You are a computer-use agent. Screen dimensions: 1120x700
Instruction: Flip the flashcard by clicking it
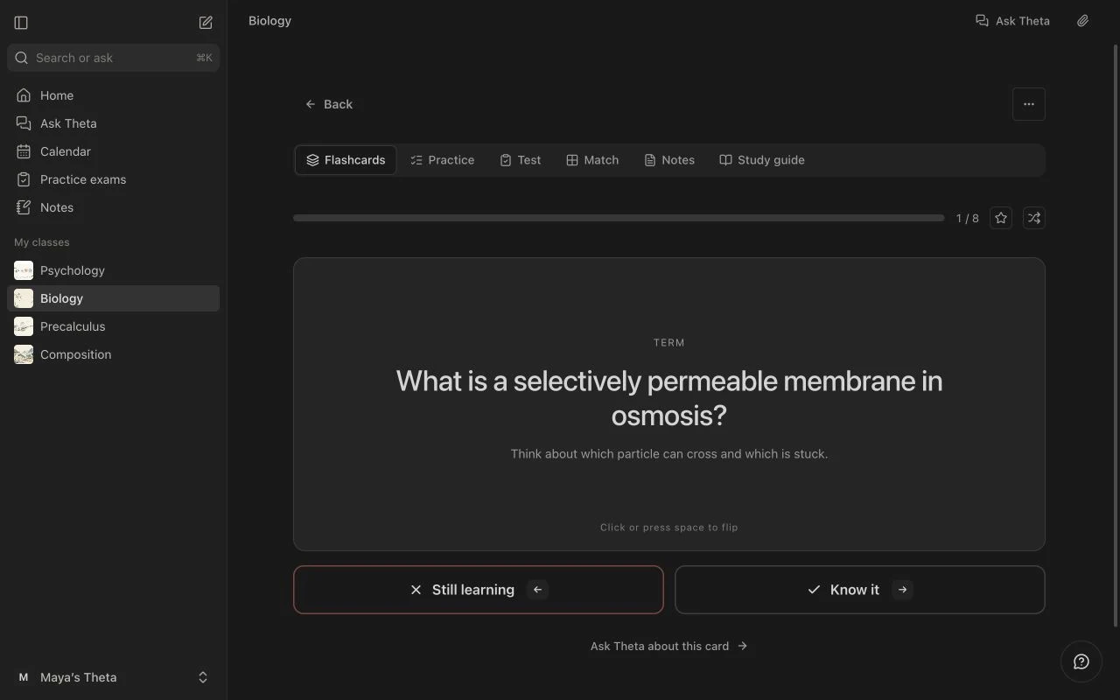[x=669, y=404]
